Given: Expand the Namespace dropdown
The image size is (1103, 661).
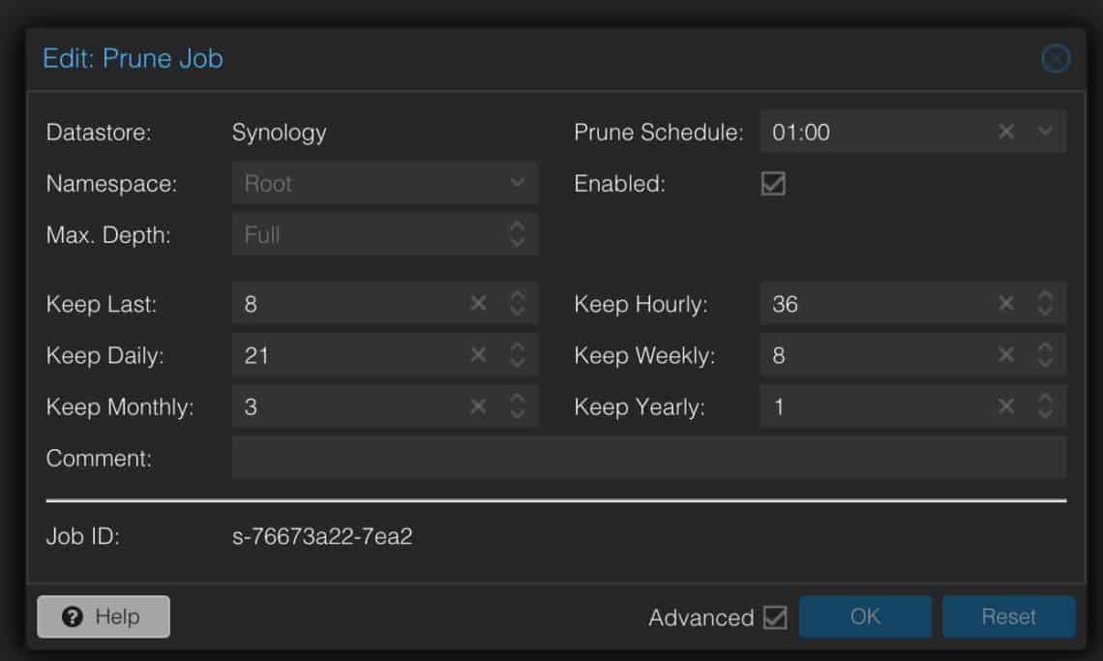Looking at the screenshot, I should [x=517, y=183].
